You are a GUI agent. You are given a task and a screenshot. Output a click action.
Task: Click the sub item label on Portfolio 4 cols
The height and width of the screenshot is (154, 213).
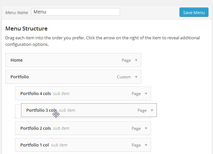pyautogui.click(x=61, y=94)
